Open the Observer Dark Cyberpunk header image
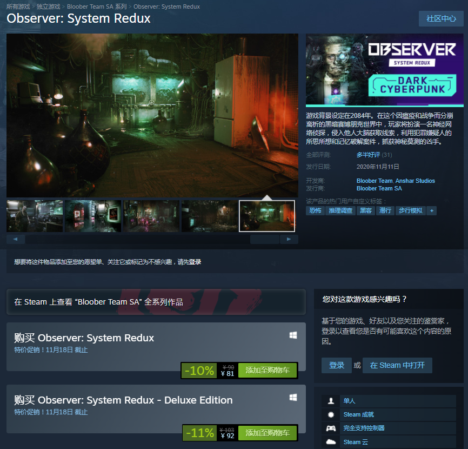 [384, 70]
